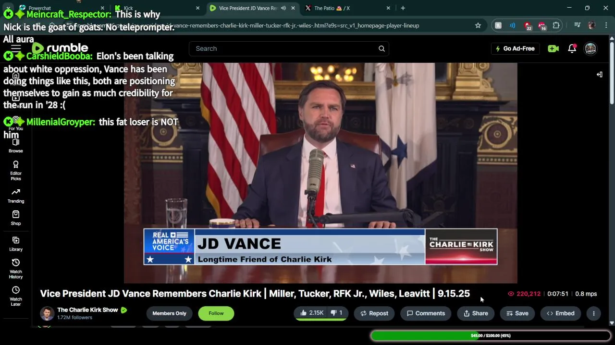Open the media control playlist icon

coord(578,25)
